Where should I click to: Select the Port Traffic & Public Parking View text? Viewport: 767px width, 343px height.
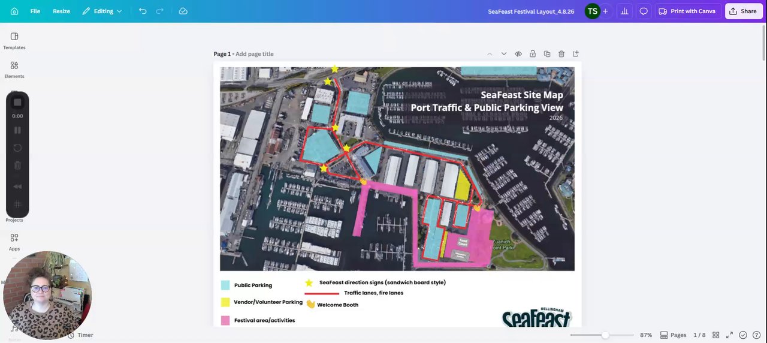point(487,108)
